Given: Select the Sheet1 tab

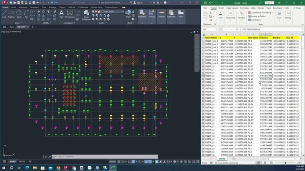Looking at the screenshot, I should pos(222,159).
